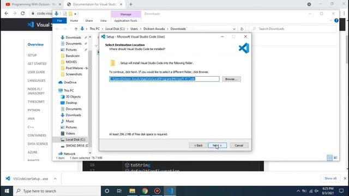Click Users in the address breadcrumb
Viewport: 349px width, 196px height.
pos(134,29)
